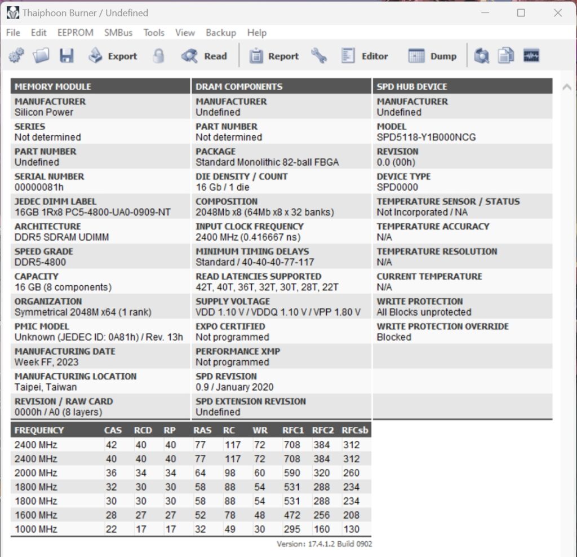
Task: Click the 'DDR5-4800' speed grade value
Action: pos(40,263)
